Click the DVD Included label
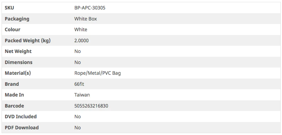The height and width of the screenshot is (135, 282). pyautogui.click(x=21, y=117)
